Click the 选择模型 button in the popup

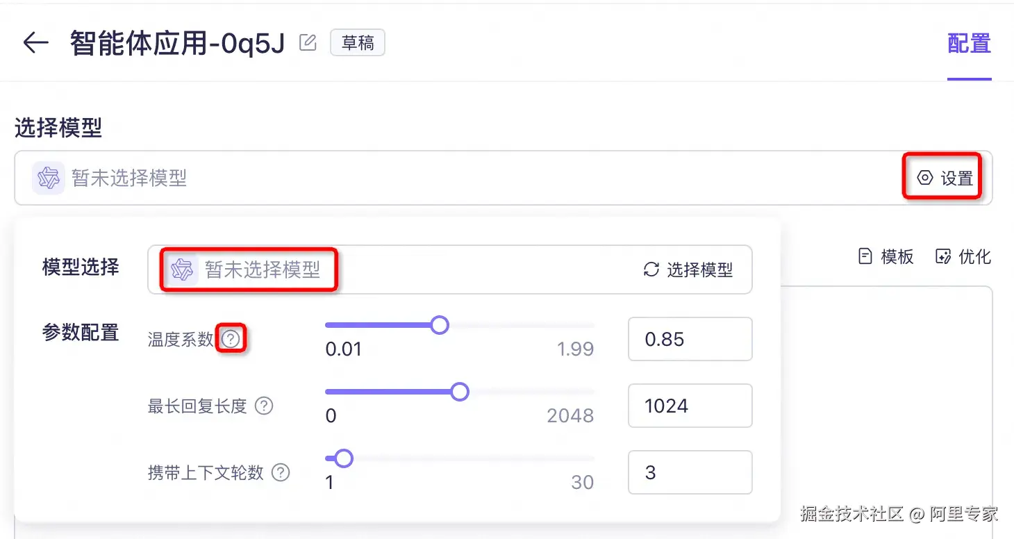pos(688,269)
